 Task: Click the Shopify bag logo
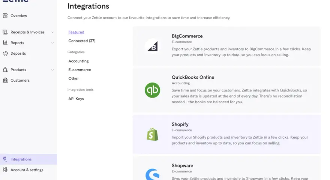pos(152,134)
